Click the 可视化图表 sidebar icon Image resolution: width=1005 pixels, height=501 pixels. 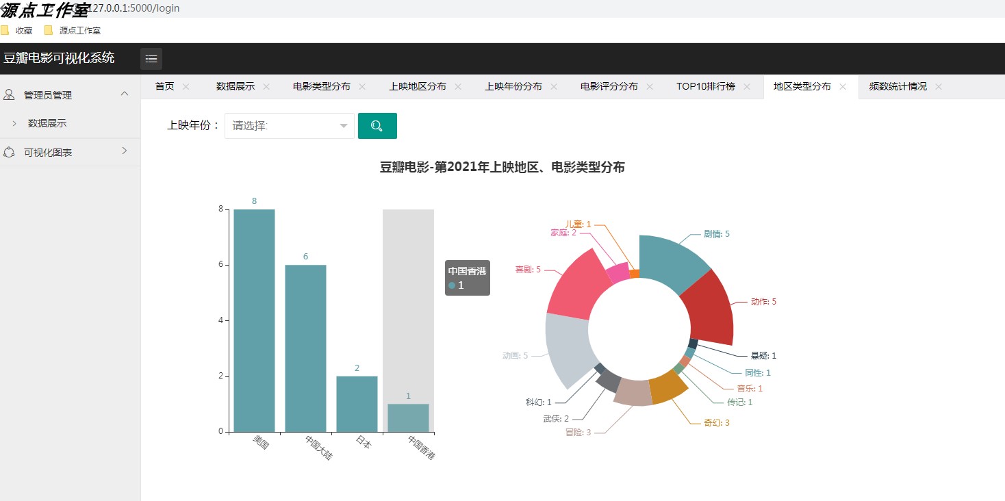coord(10,152)
